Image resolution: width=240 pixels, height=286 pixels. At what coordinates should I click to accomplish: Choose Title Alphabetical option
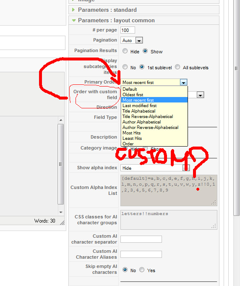[x=154, y=111]
